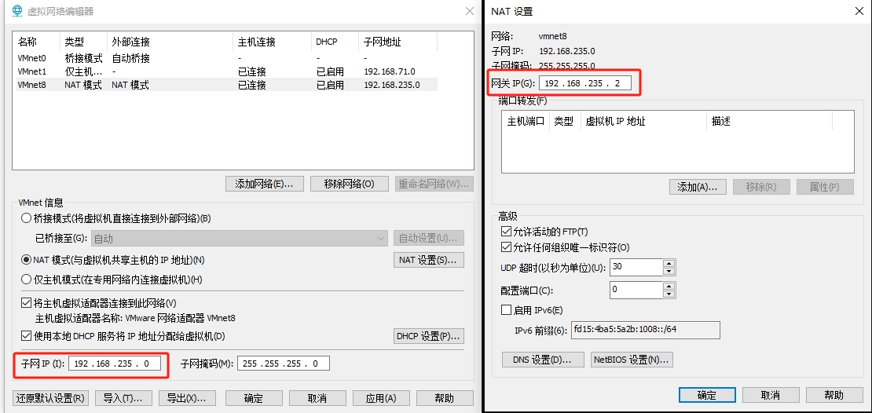Open the DNS 设置 dialog

tap(544, 360)
